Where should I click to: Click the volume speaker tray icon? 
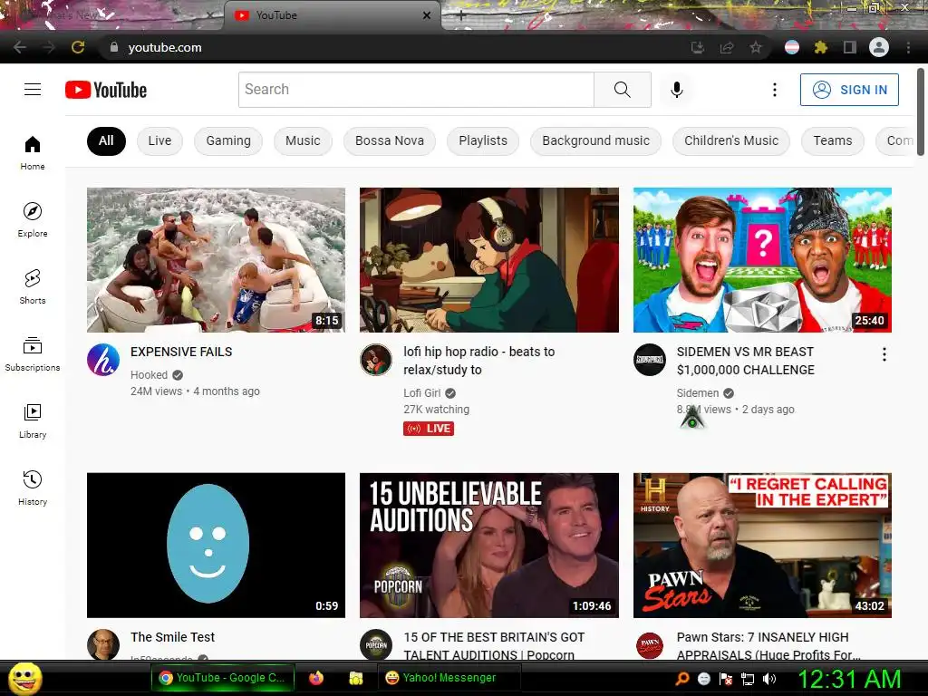tap(769, 678)
